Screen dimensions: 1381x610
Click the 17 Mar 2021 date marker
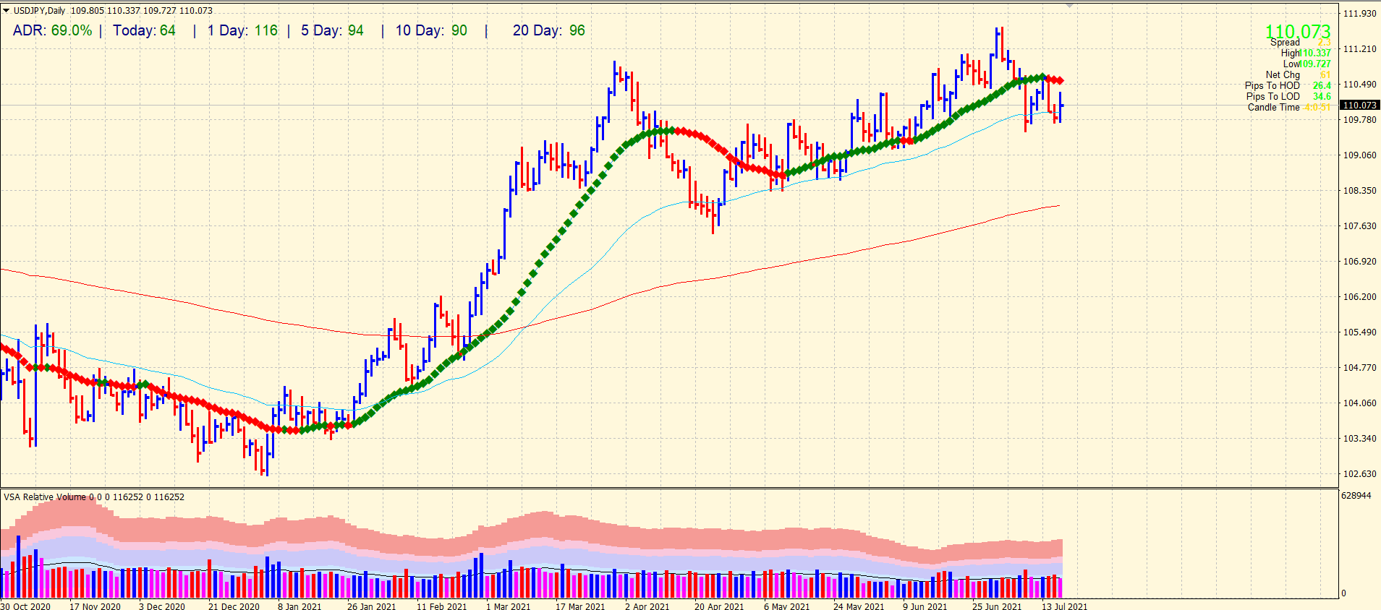(x=580, y=606)
